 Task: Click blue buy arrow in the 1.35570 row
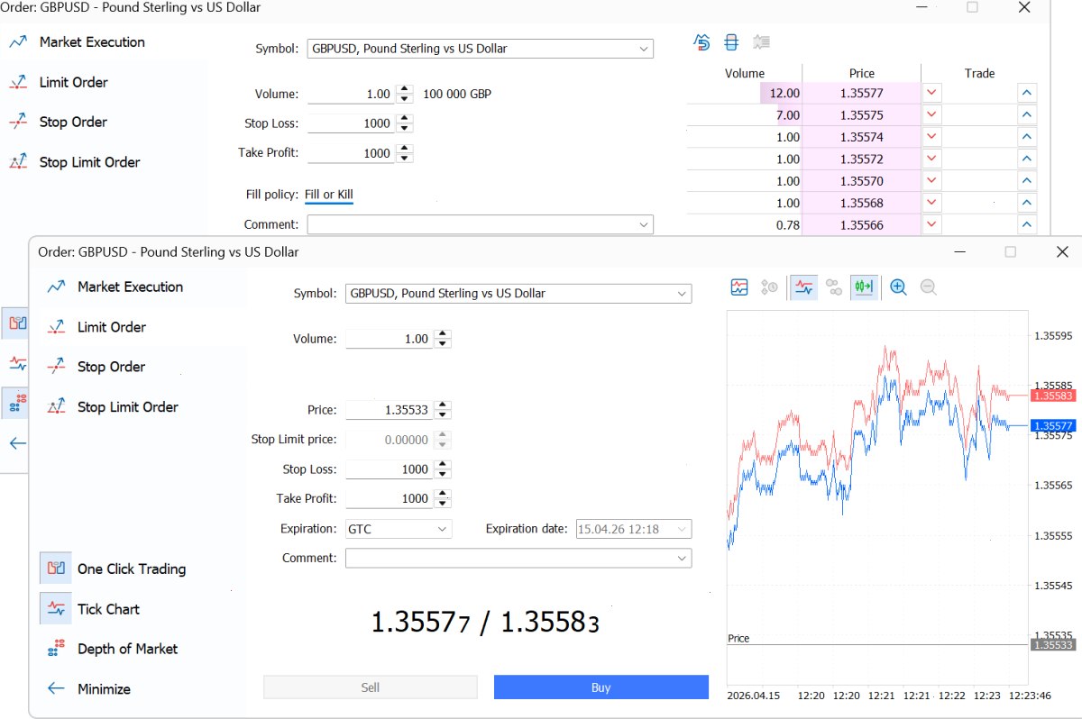[x=1027, y=181]
